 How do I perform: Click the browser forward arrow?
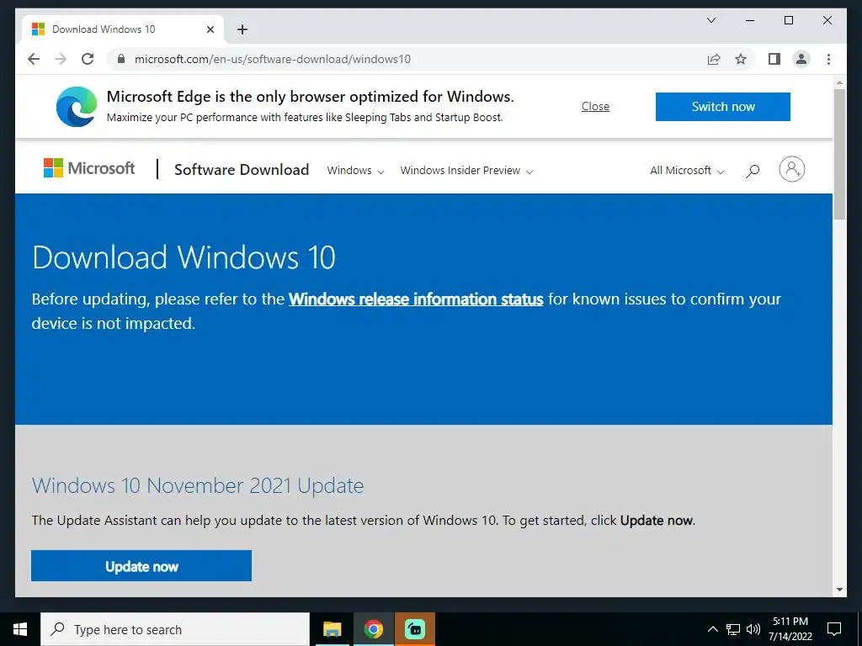click(61, 59)
